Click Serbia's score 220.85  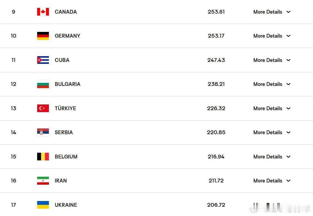pyautogui.click(x=216, y=132)
